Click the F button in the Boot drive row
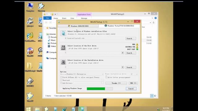The width and height of the screenshot is (198, 111). tap(123, 53)
